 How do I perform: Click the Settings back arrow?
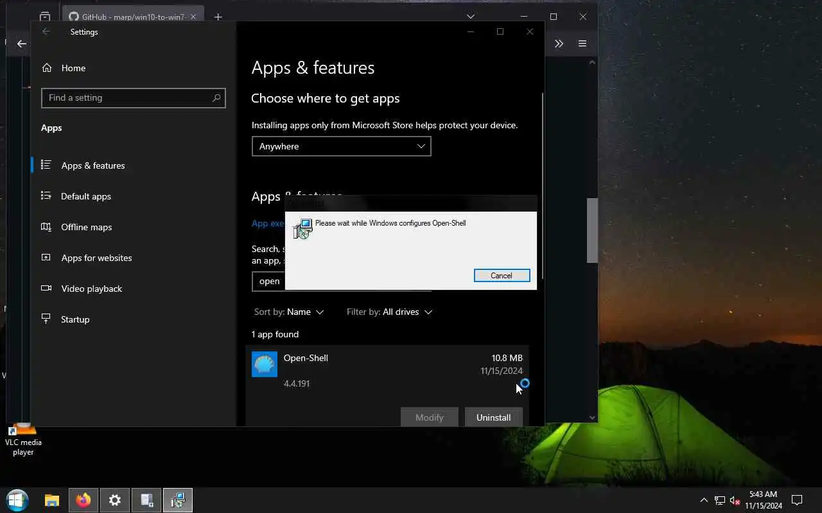click(46, 31)
